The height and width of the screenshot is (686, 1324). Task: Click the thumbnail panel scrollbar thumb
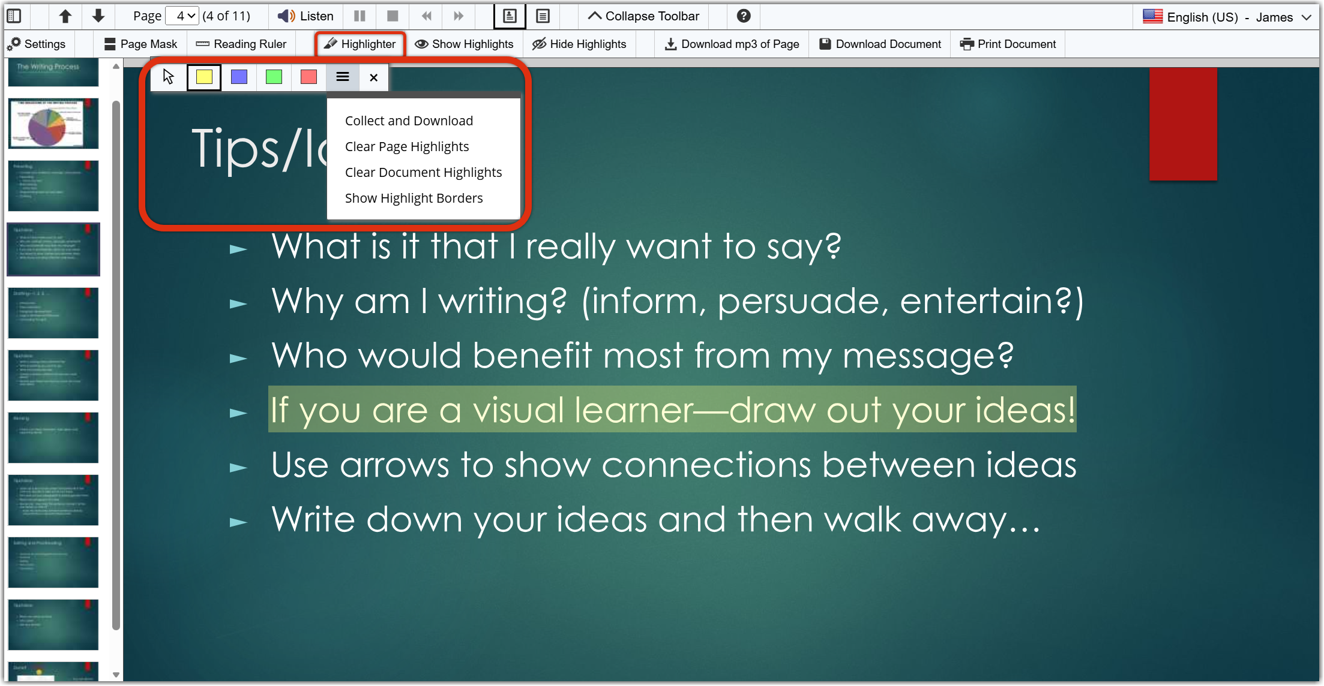click(116, 366)
